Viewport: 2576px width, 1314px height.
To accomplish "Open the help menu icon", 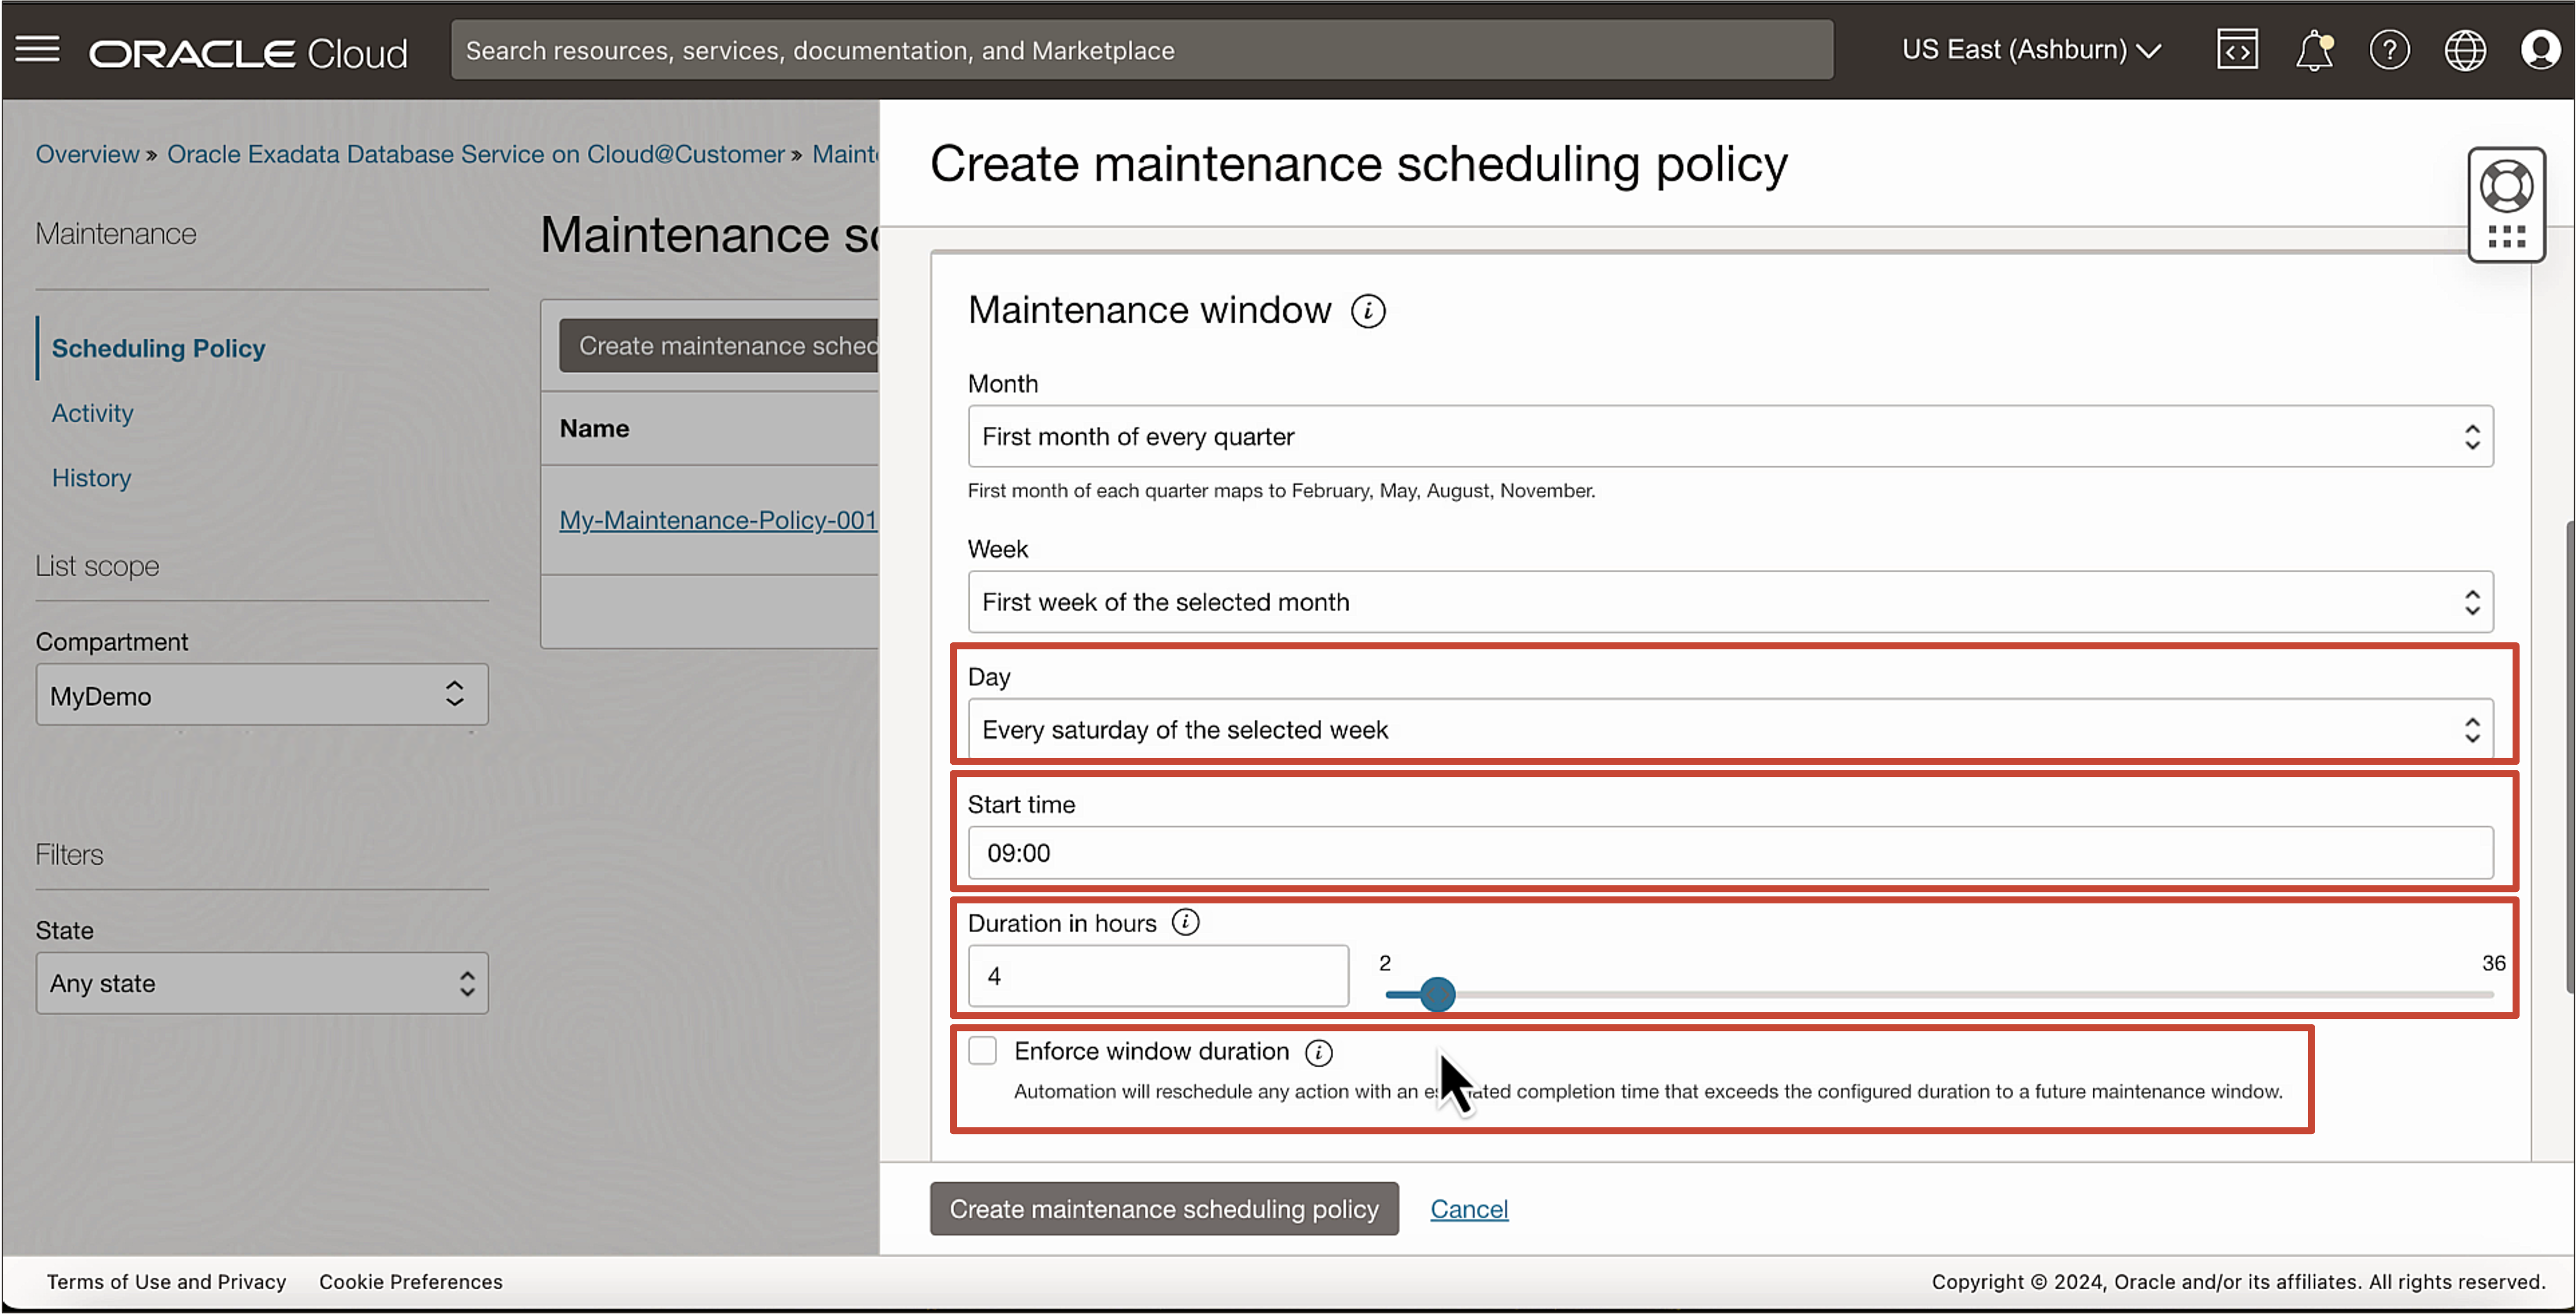I will (x=2390, y=49).
